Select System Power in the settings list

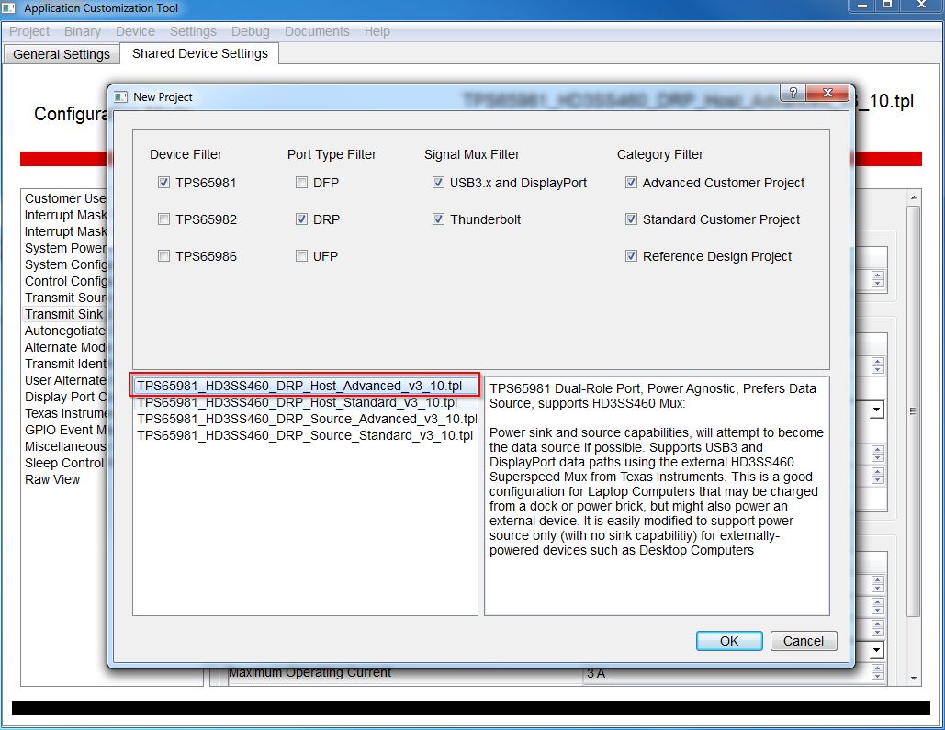65,248
